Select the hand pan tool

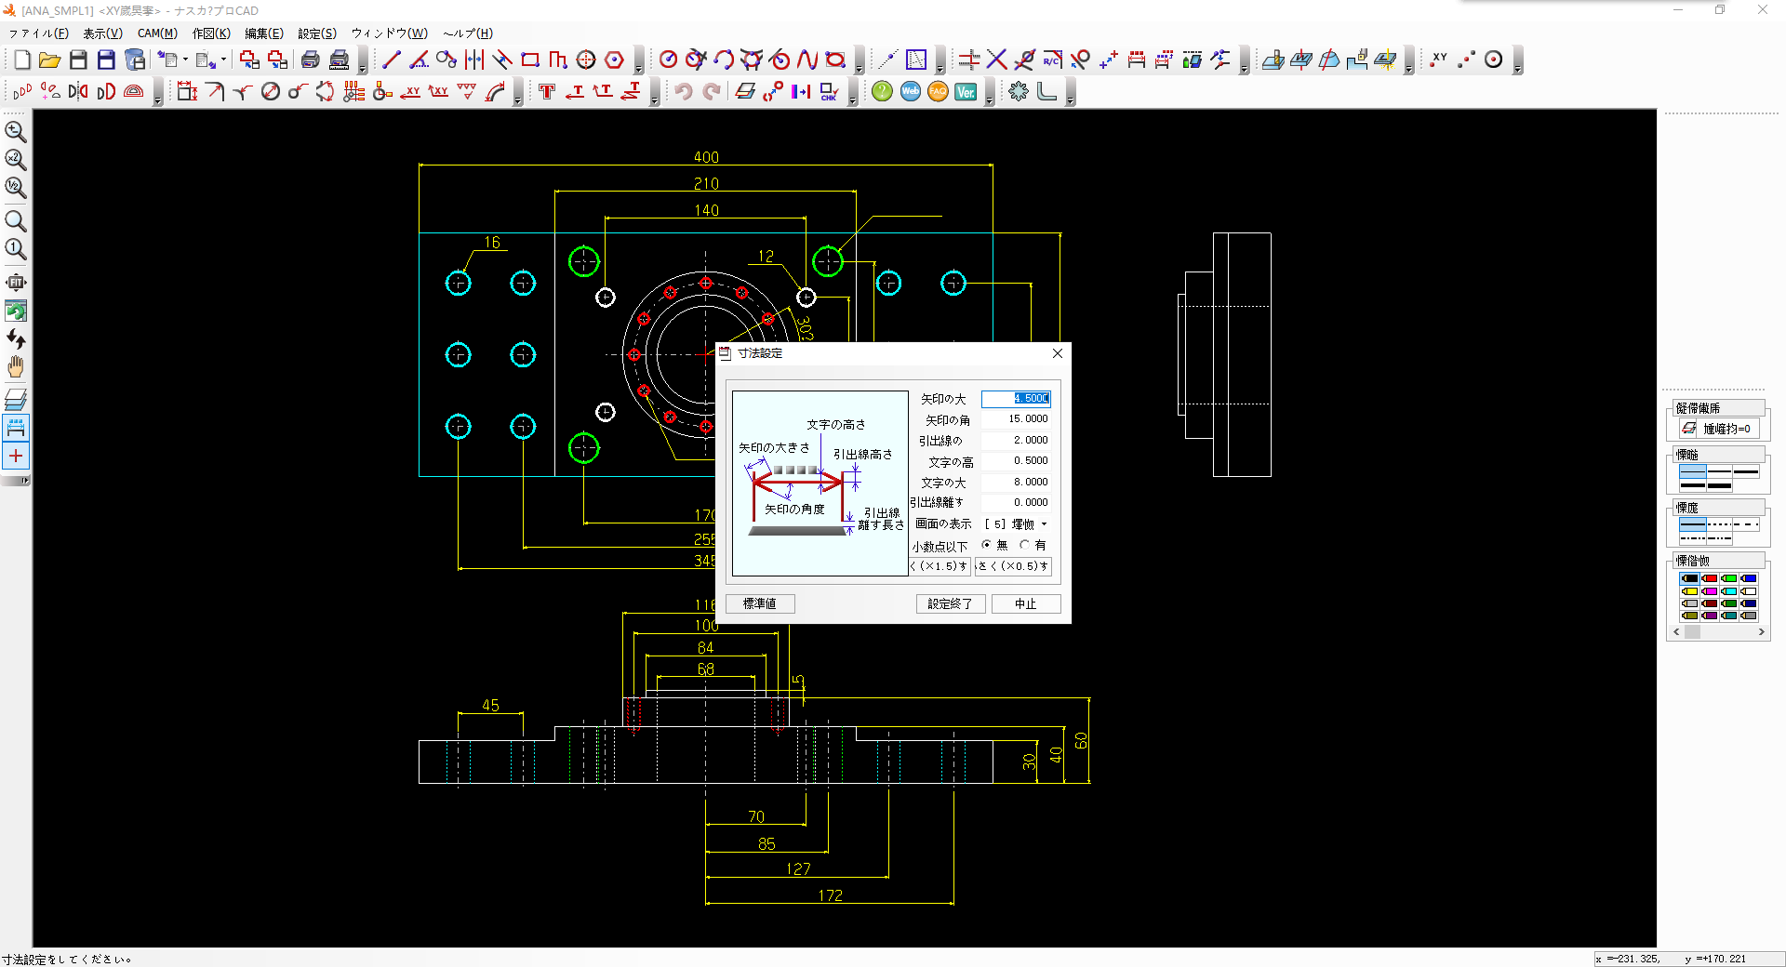coord(16,366)
